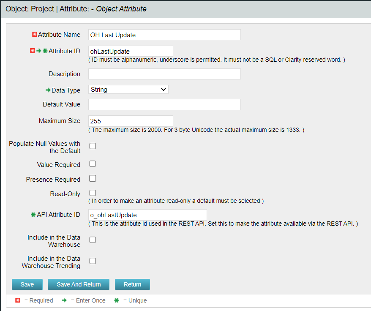Click the Return button
This screenshot has height=311, width=371.
click(132, 284)
